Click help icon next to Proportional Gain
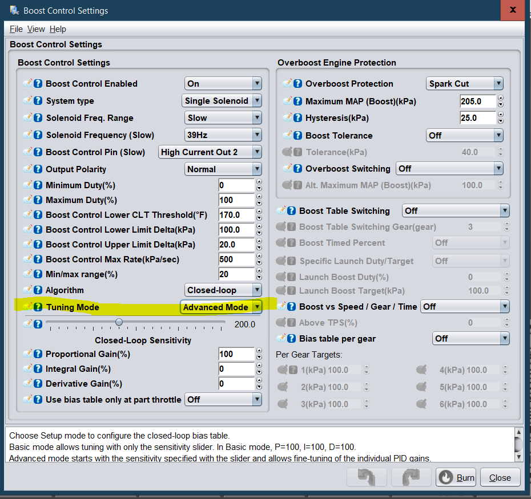 38,354
